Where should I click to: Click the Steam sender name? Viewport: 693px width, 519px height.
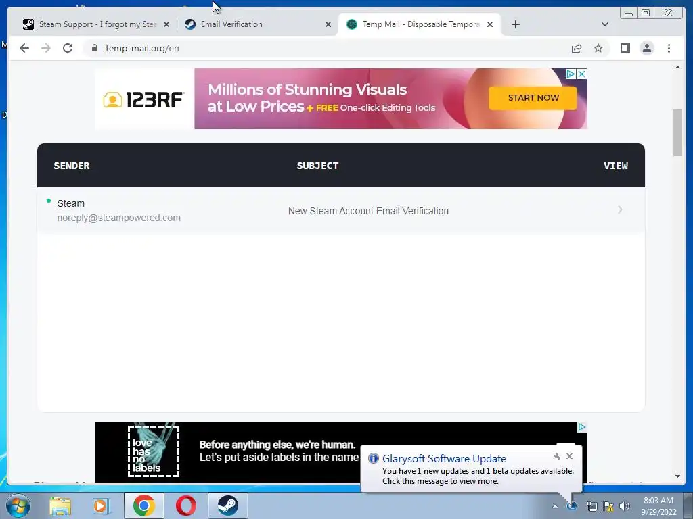(x=70, y=203)
